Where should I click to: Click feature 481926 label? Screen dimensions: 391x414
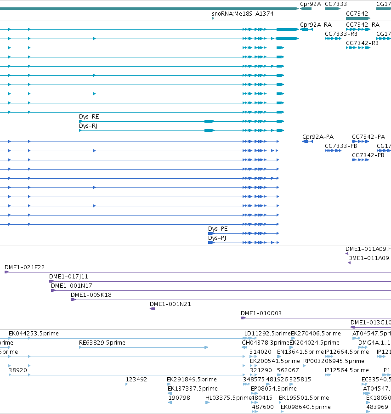(277, 380)
